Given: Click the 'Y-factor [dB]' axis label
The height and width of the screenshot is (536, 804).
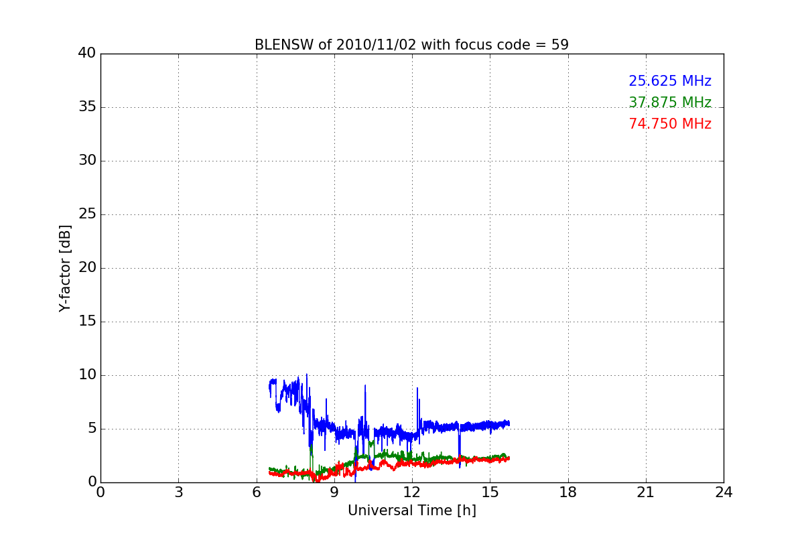Looking at the screenshot, I should pos(65,268).
